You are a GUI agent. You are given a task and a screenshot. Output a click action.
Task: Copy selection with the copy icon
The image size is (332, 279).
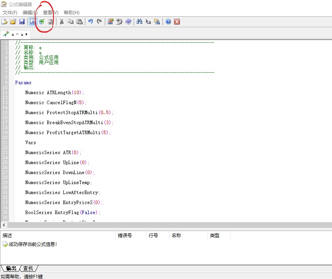70,22
